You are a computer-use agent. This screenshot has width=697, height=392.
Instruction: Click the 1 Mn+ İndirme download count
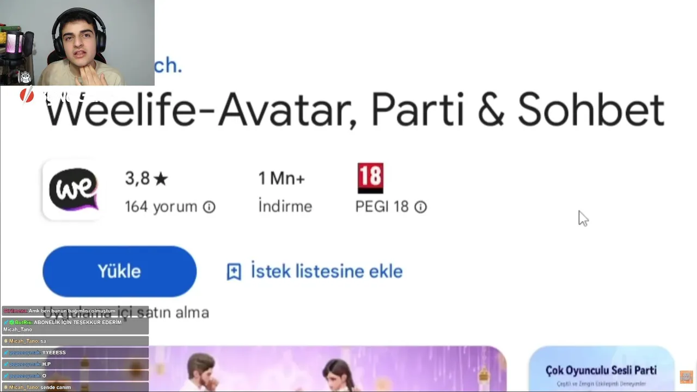tap(285, 192)
